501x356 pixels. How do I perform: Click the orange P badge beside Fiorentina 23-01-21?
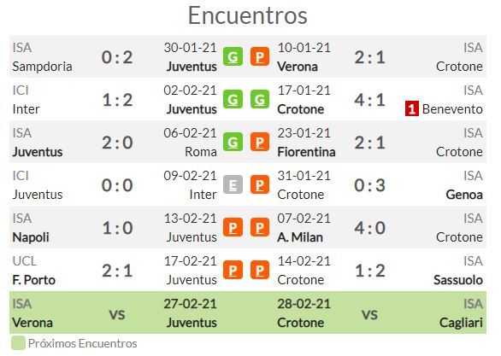(x=259, y=143)
